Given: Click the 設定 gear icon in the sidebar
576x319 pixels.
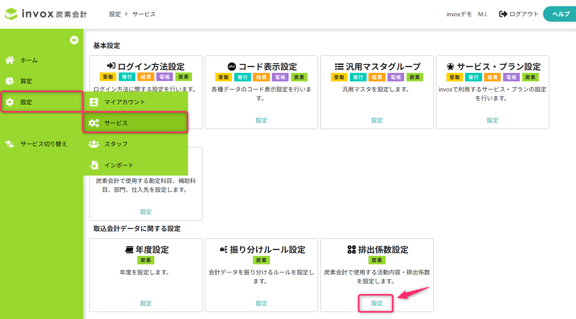Looking at the screenshot, I should click(x=10, y=102).
